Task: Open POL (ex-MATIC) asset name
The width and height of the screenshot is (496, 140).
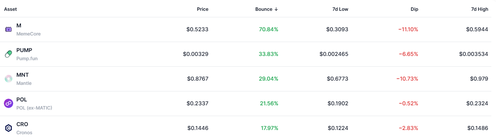Action: (34, 108)
